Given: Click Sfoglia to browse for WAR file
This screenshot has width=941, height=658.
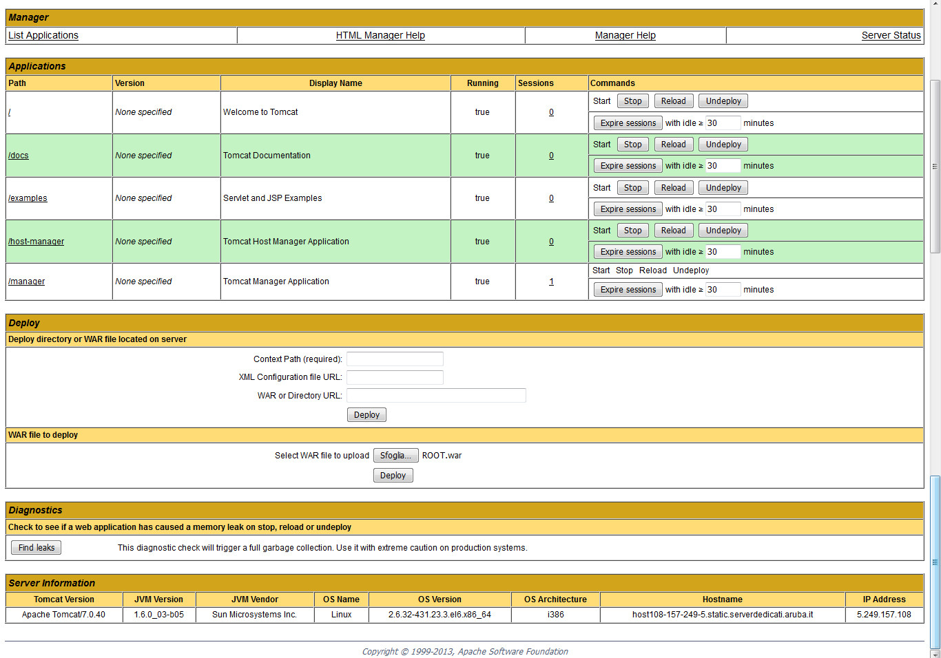Looking at the screenshot, I should coord(395,456).
